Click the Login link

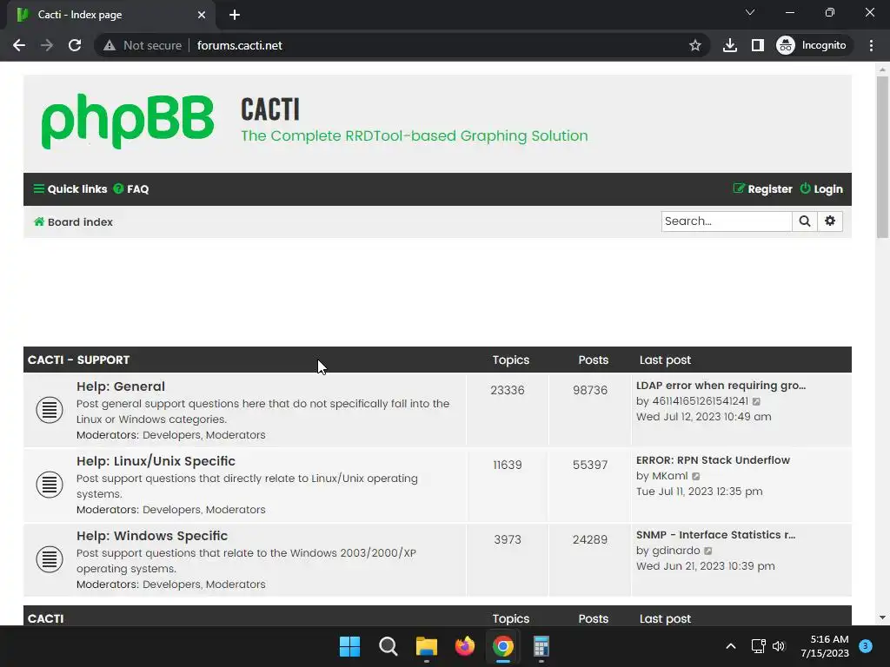pos(821,188)
